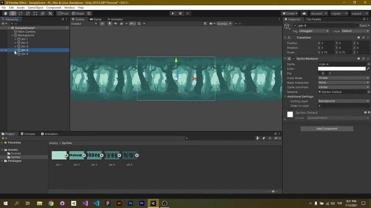Select plx-5 in Hierarchy
This screenshot has width=371, height=208.
24,54
